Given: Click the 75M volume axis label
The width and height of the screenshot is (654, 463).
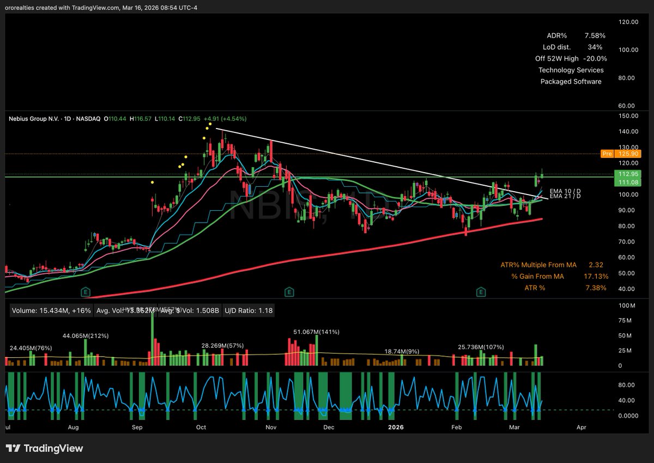Looking at the screenshot, I should pos(626,321).
